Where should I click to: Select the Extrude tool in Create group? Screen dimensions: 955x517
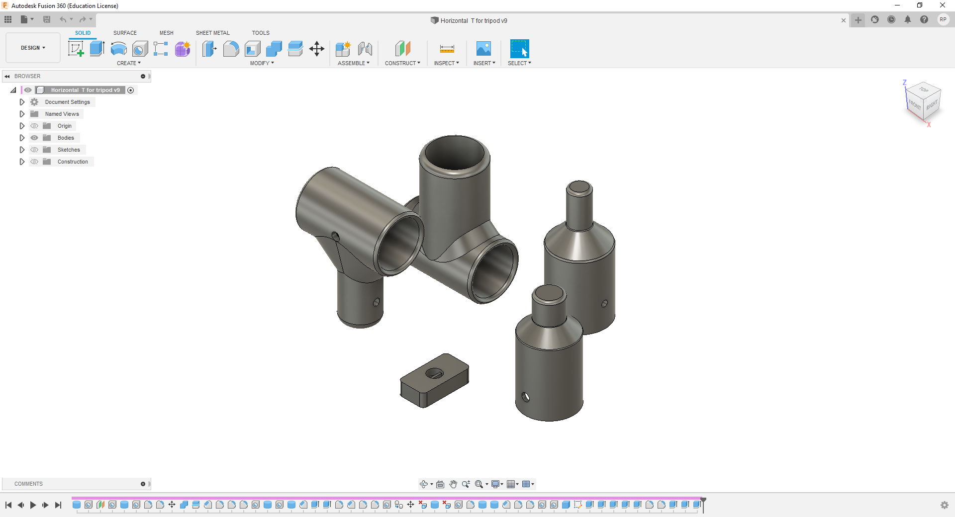(97, 49)
